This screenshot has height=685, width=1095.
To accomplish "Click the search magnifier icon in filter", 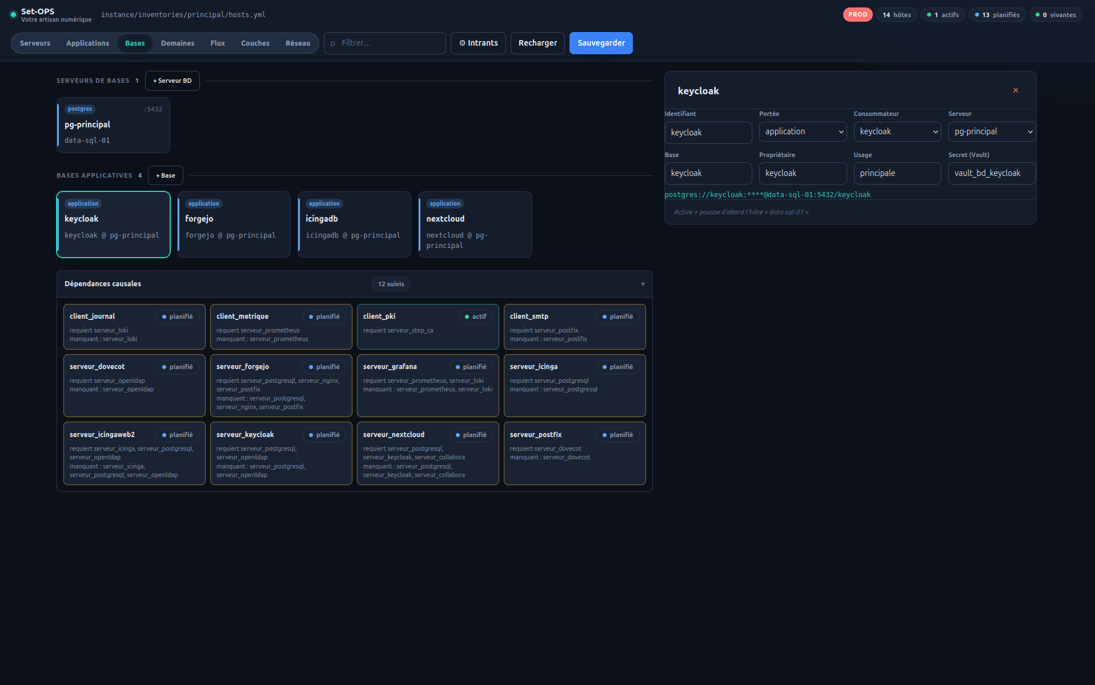I will [x=333, y=43].
